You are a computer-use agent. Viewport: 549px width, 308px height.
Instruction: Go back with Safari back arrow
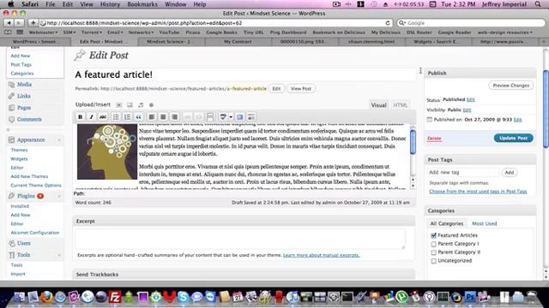tap(9, 23)
